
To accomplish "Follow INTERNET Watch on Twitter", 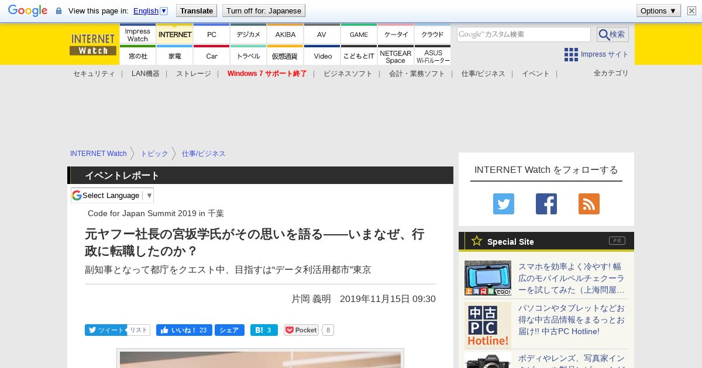I will pyautogui.click(x=504, y=204).
